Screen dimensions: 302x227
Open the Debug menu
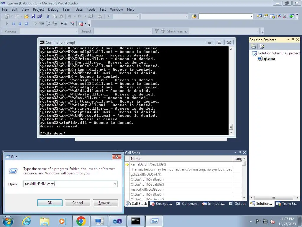pyautogui.click(x=53, y=9)
